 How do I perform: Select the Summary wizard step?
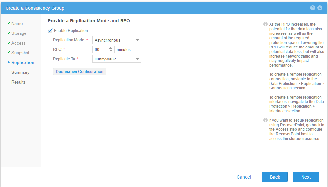click(x=20, y=73)
